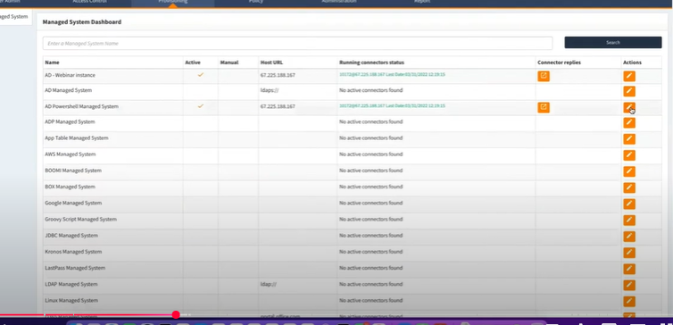
Task: Edit App Table Managed System
Action: point(629,139)
